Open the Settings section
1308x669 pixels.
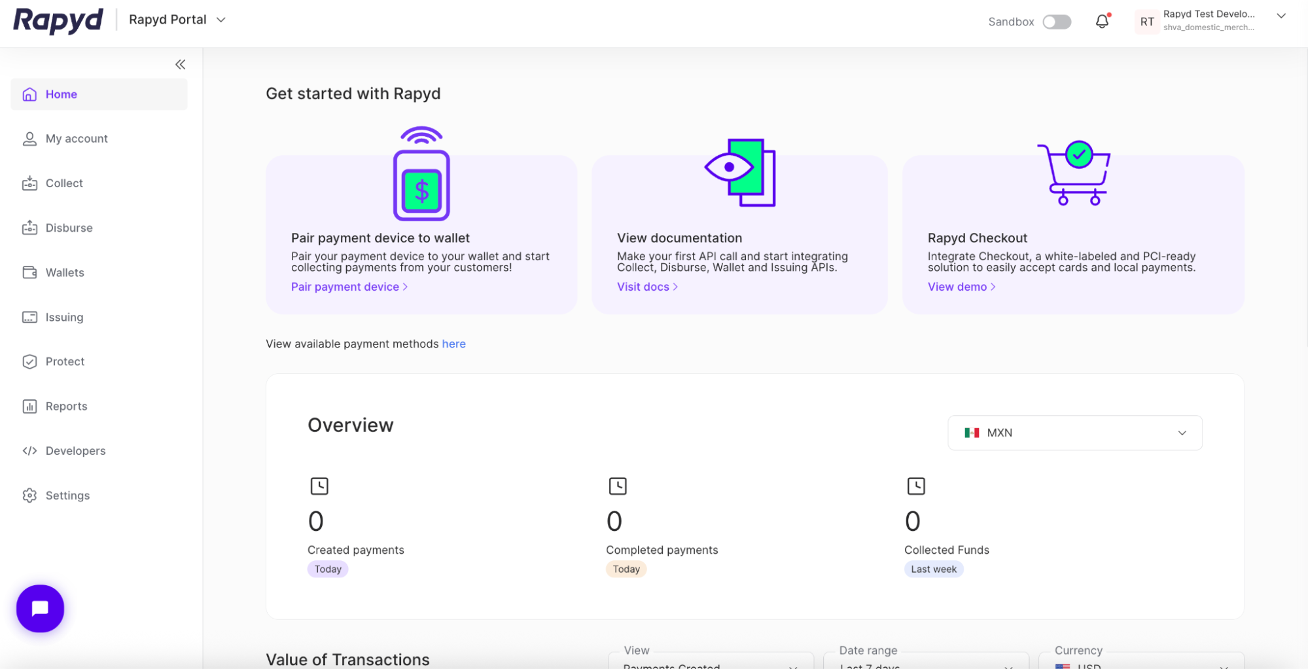click(x=68, y=495)
